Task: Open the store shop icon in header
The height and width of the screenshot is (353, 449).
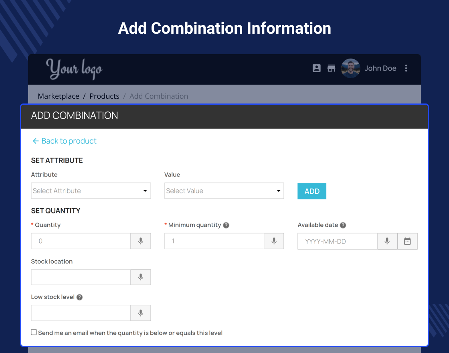Action: [x=331, y=68]
